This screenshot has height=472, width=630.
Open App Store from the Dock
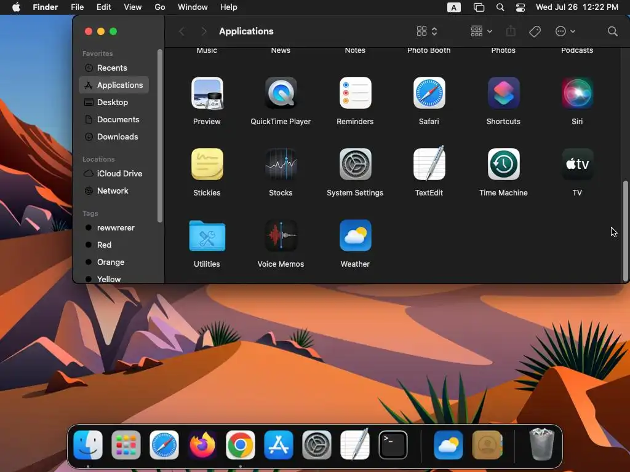coord(279,445)
